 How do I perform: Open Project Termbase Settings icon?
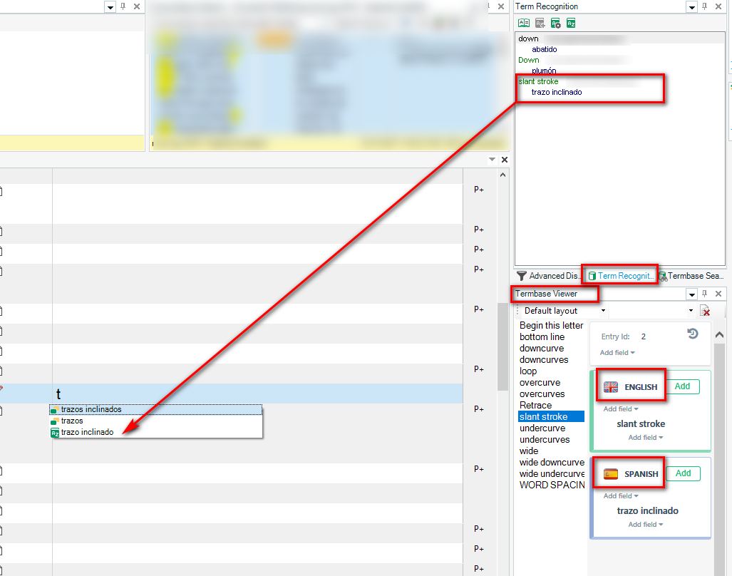[556, 23]
